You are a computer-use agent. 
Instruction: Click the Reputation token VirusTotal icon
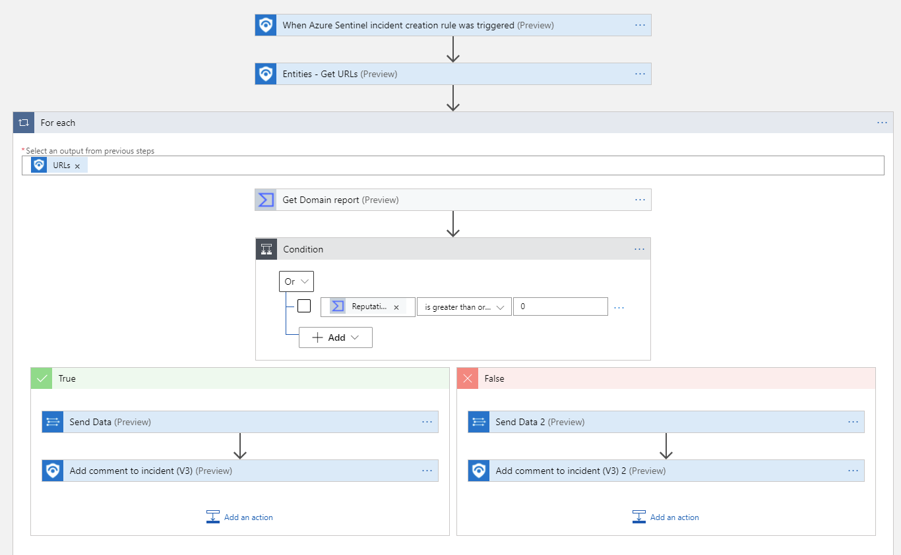click(x=338, y=307)
